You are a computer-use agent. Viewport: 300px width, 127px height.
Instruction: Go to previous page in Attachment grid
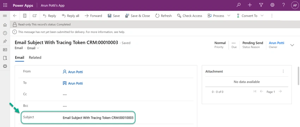(x=261, y=91)
